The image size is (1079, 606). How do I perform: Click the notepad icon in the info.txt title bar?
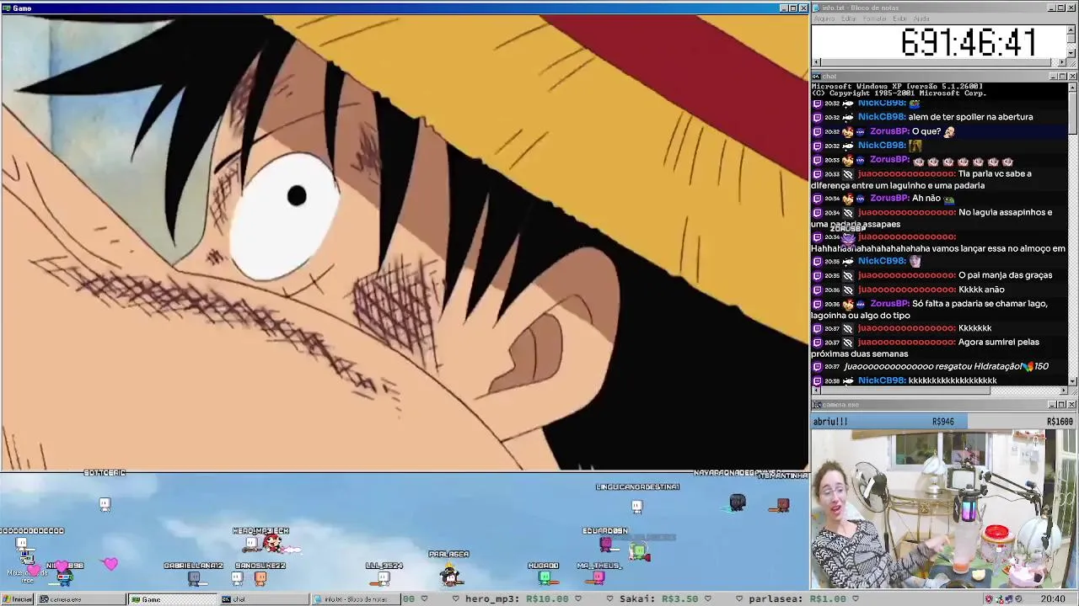click(x=816, y=8)
